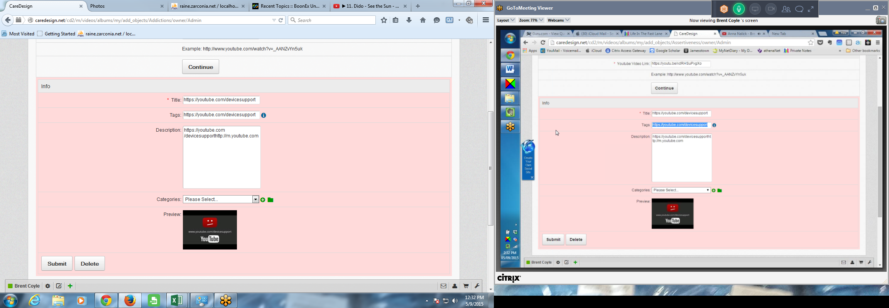Click the orange GoToMeeting daisy logo
Viewport: 889px width, 308px height.
[724, 9]
